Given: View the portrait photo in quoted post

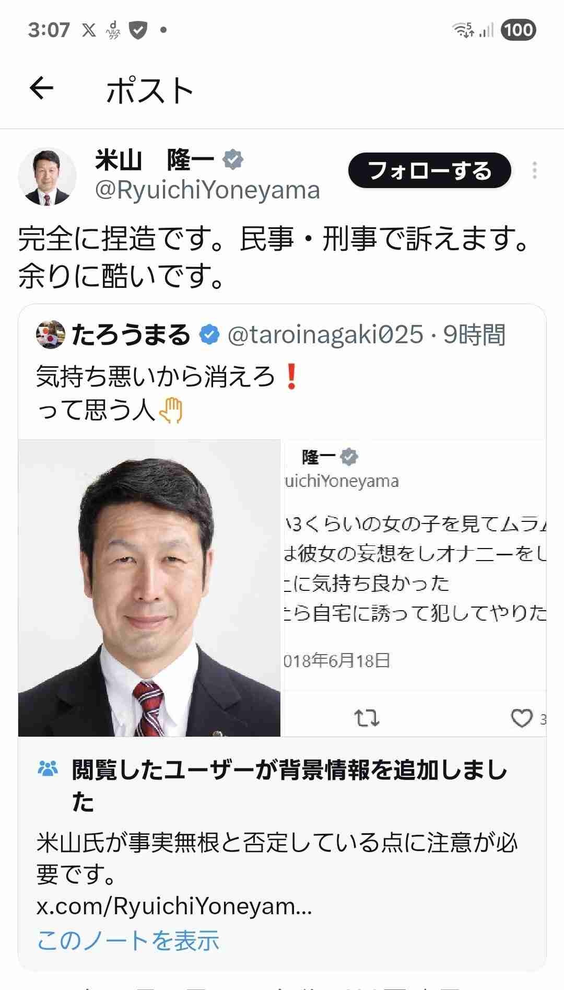Looking at the screenshot, I should click(x=149, y=588).
